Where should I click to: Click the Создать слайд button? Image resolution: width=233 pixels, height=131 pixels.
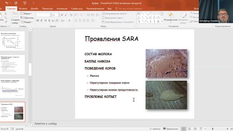(15, 18)
